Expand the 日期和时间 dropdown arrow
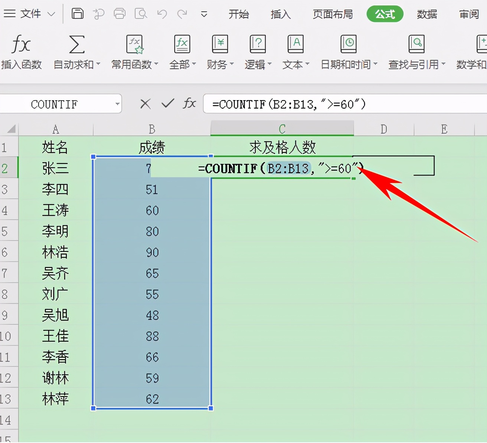 [x=375, y=64]
